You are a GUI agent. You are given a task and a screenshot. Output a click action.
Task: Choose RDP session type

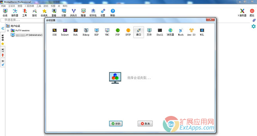pos(97,32)
